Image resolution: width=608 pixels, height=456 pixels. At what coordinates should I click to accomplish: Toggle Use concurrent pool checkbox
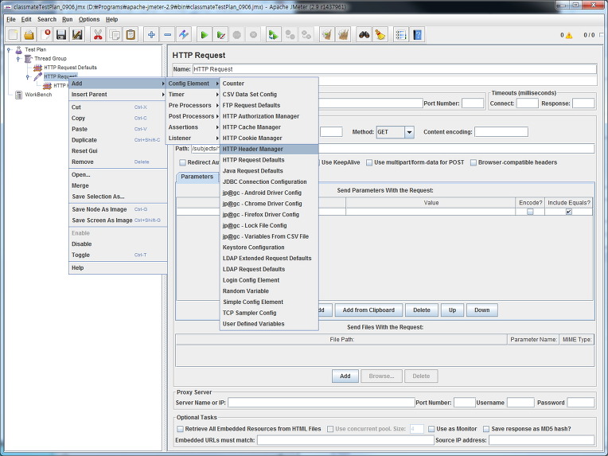tap(330, 429)
